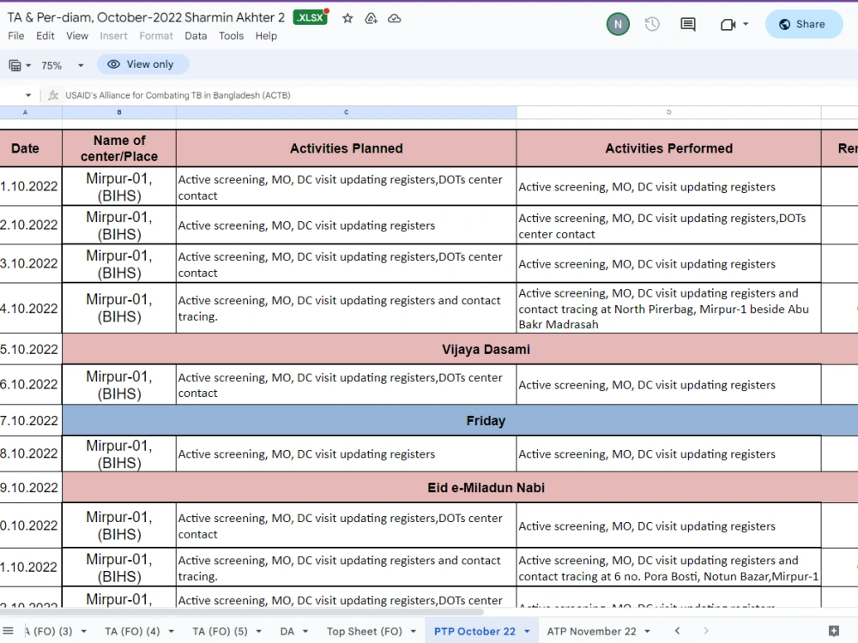Open TA (FO) (4) tab options arrow
This screenshot has height=643, width=858.
coord(172,632)
